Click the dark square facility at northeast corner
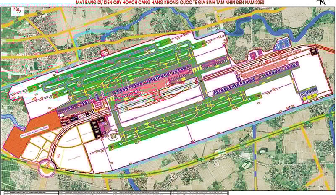 (x=313, y=52)
